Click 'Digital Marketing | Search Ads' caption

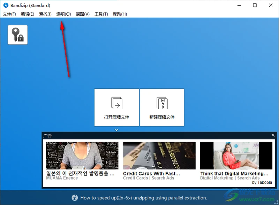(x=230, y=178)
